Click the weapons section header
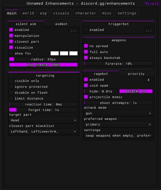Image resolution: width=161 pixels, height=190 pixels. pyautogui.click(x=119, y=40)
